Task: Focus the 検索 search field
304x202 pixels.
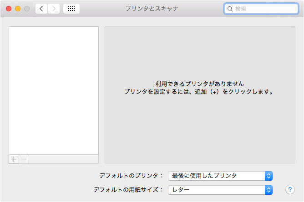Action: point(264,9)
